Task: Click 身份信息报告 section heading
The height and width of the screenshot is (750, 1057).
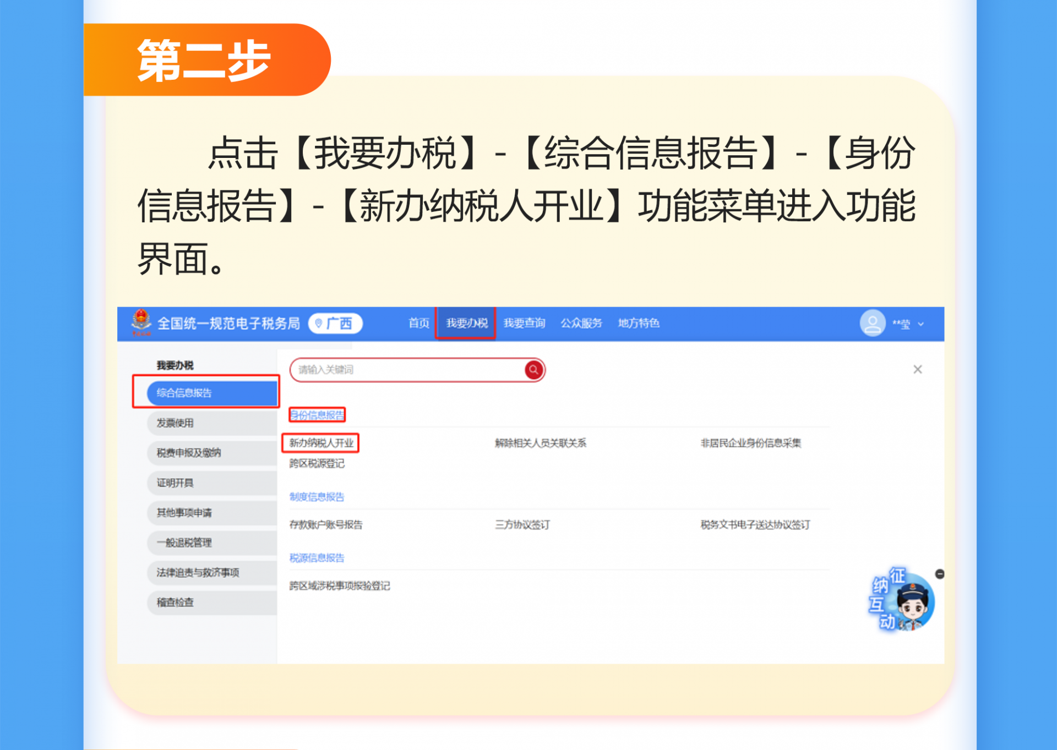Action: [x=317, y=415]
